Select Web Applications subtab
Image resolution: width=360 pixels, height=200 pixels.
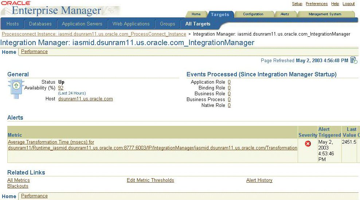(131, 24)
